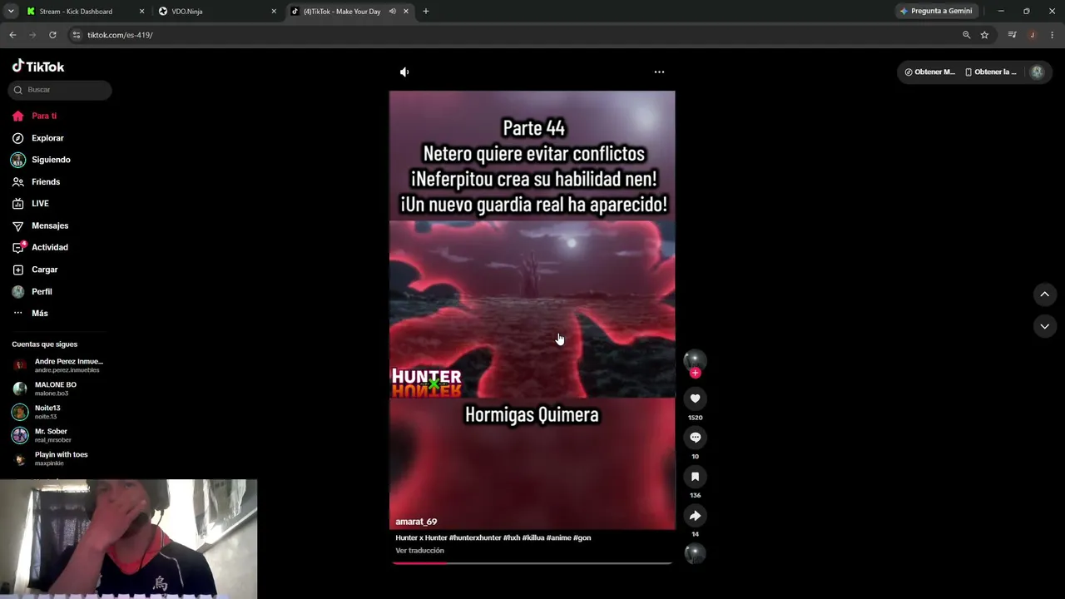This screenshot has width=1065, height=599.
Task: Select the TikTok - Make Your Day tab
Action: click(x=341, y=12)
